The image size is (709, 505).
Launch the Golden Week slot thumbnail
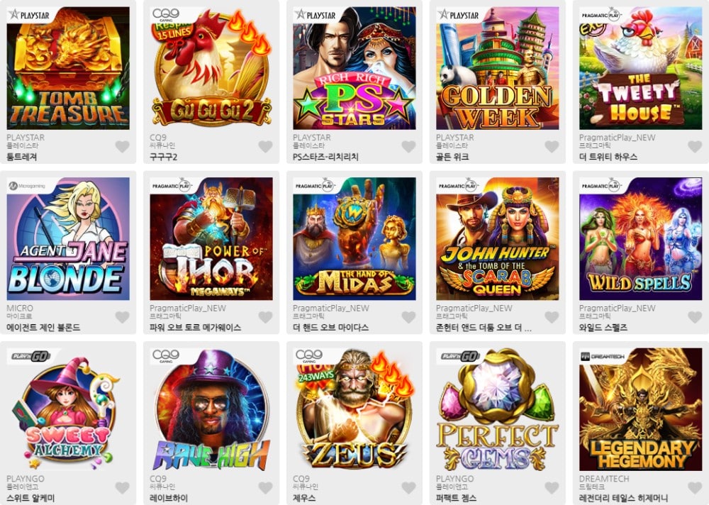tap(498, 68)
